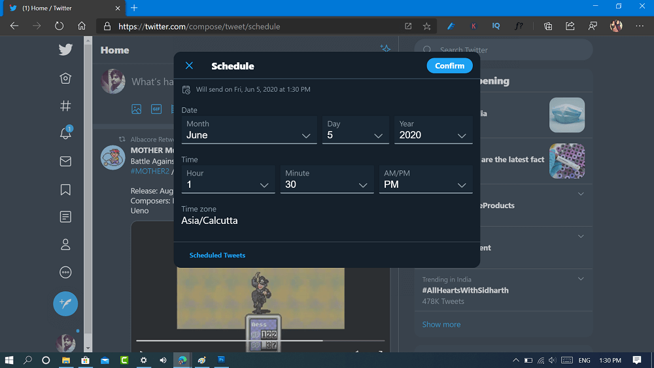This screenshot has height=368, width=654.
Task: Click the compose Tweet feather button
Action: coord(65,304)
